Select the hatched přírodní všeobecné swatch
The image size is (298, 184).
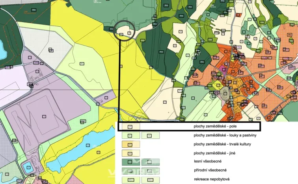click(x=151, y=171)
